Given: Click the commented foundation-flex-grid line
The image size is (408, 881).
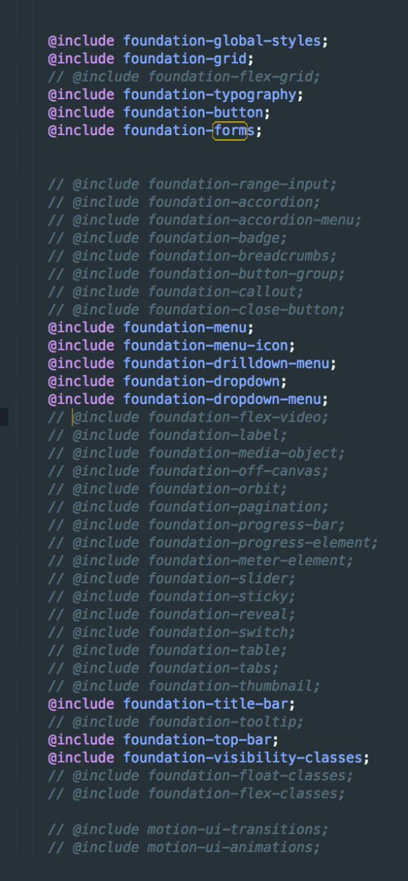Looking at the screenshot, I should click(184, 77).
